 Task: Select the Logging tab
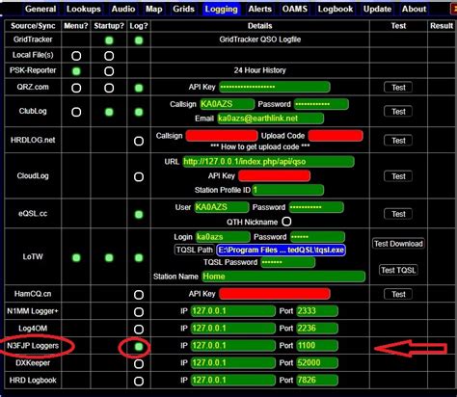coord(221,9)
